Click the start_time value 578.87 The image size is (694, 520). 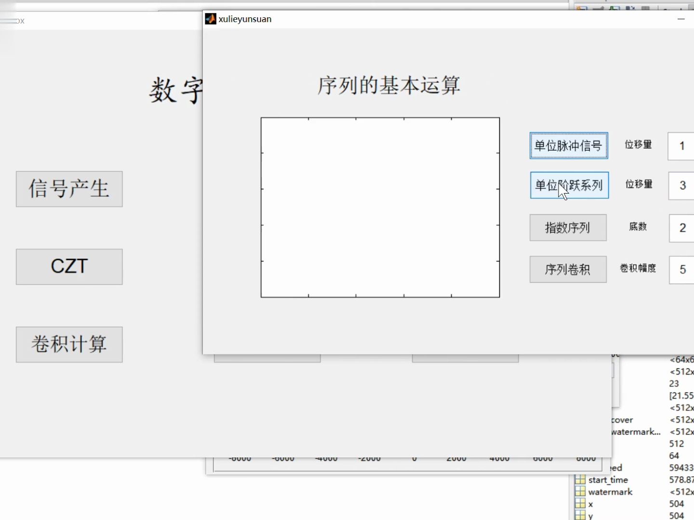point(681,480)
